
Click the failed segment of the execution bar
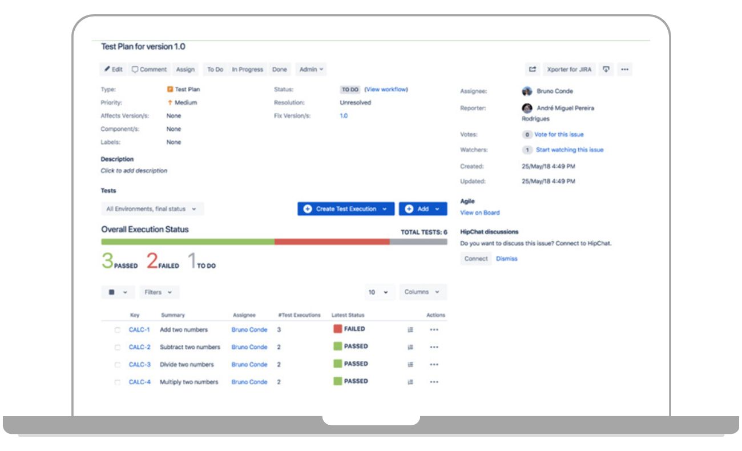pyautogui.click(x=331, y=242)
